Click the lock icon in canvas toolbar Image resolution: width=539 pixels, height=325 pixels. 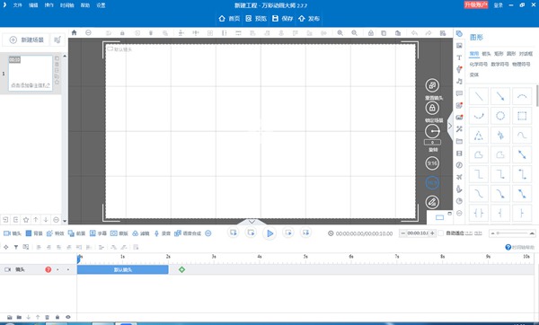[122, 33]
